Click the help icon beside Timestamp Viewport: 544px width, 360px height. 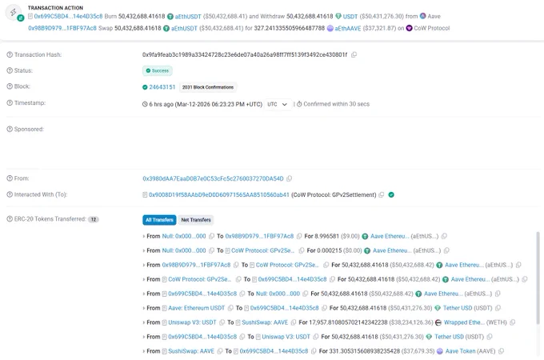pyautogui.click(x=10, y=103)
